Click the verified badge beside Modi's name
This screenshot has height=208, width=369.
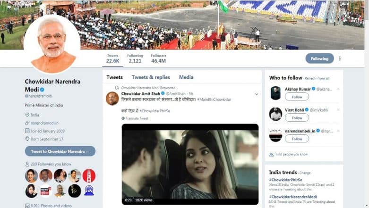pos(42,90)
